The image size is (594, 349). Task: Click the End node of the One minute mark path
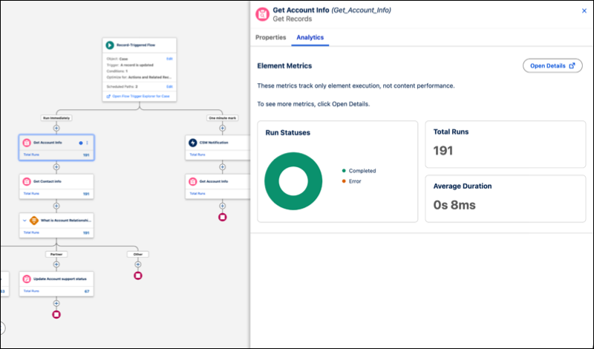pos(222,217)
